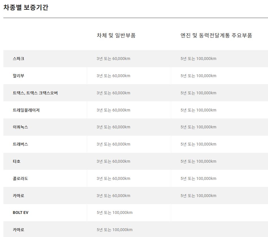Image resolution: width=268 pixels, height=237 pixels.
Task: Select the 차체 및 일반부품 column header
Action: (x=116, y=35)
